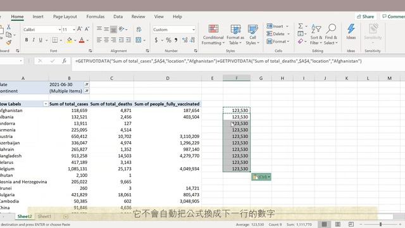Open the Page Layout tab
Viewport: 405px width, 228px height.
pos(65,16)
